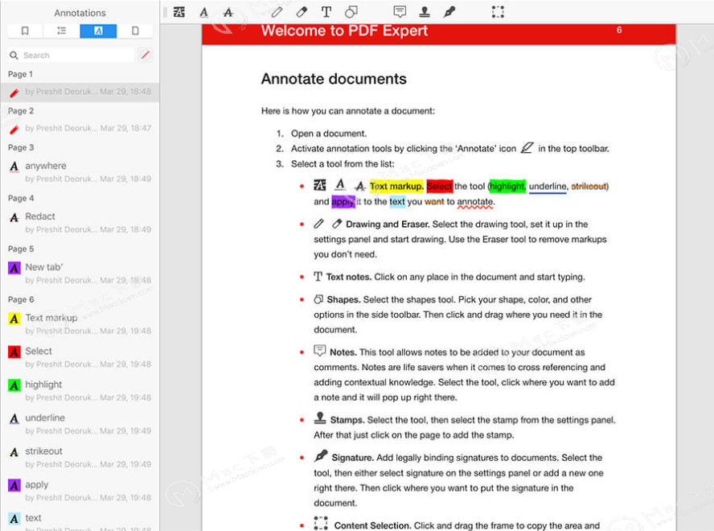Select the 'anywhere' underline annotation
Screen dimensions: 714x531
coord(80,172)
